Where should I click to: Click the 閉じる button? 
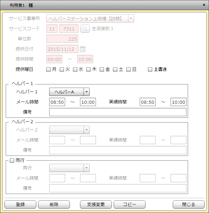pyautogui.click(x=188, y=204)
